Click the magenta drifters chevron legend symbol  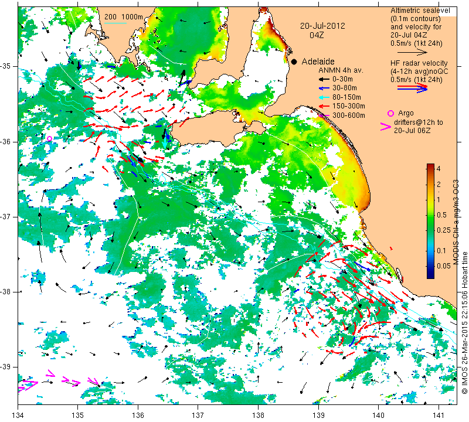[386, 127]
